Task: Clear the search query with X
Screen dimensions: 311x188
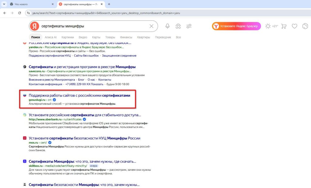Action: coord(151,26)
